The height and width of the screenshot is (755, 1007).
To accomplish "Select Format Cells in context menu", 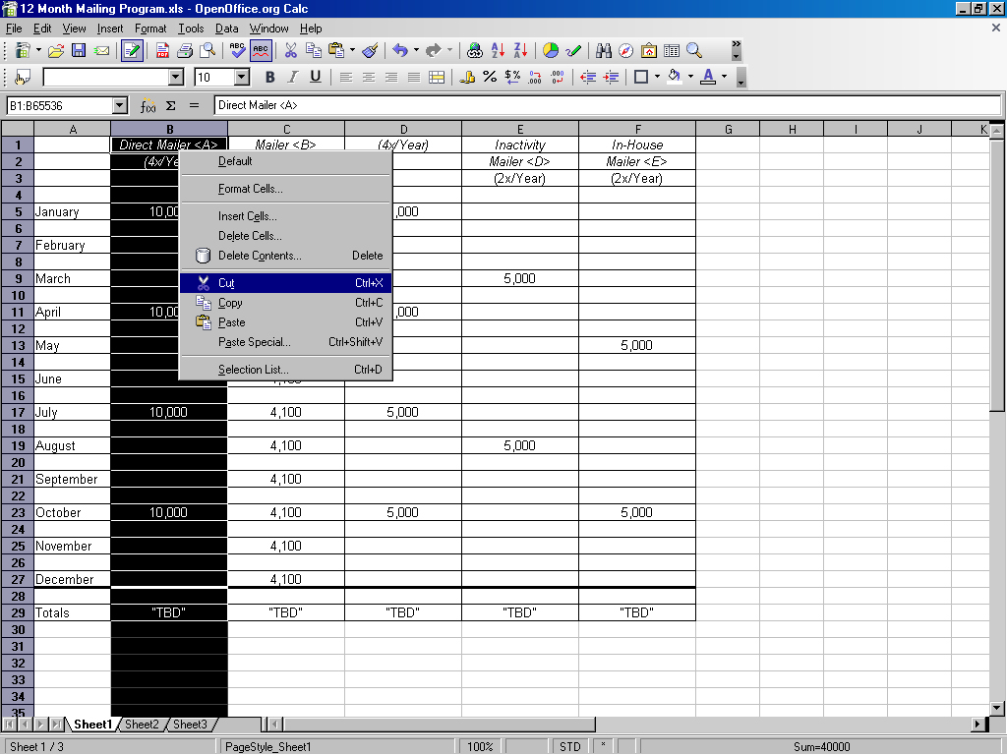I will pyautogui.click(x=250, y=189).
